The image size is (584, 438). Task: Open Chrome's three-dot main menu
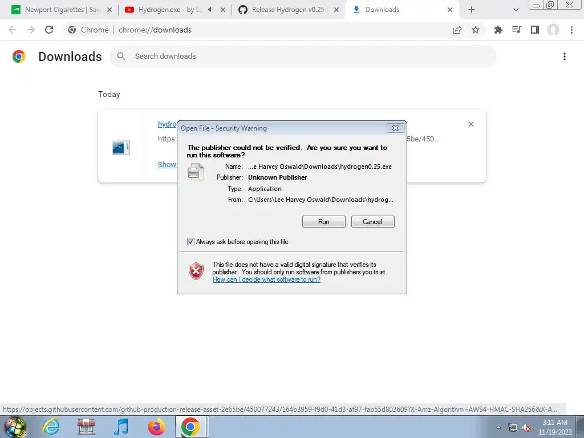(x=571, y=30)
